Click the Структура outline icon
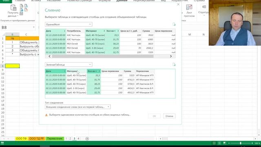 coord(204,7)
